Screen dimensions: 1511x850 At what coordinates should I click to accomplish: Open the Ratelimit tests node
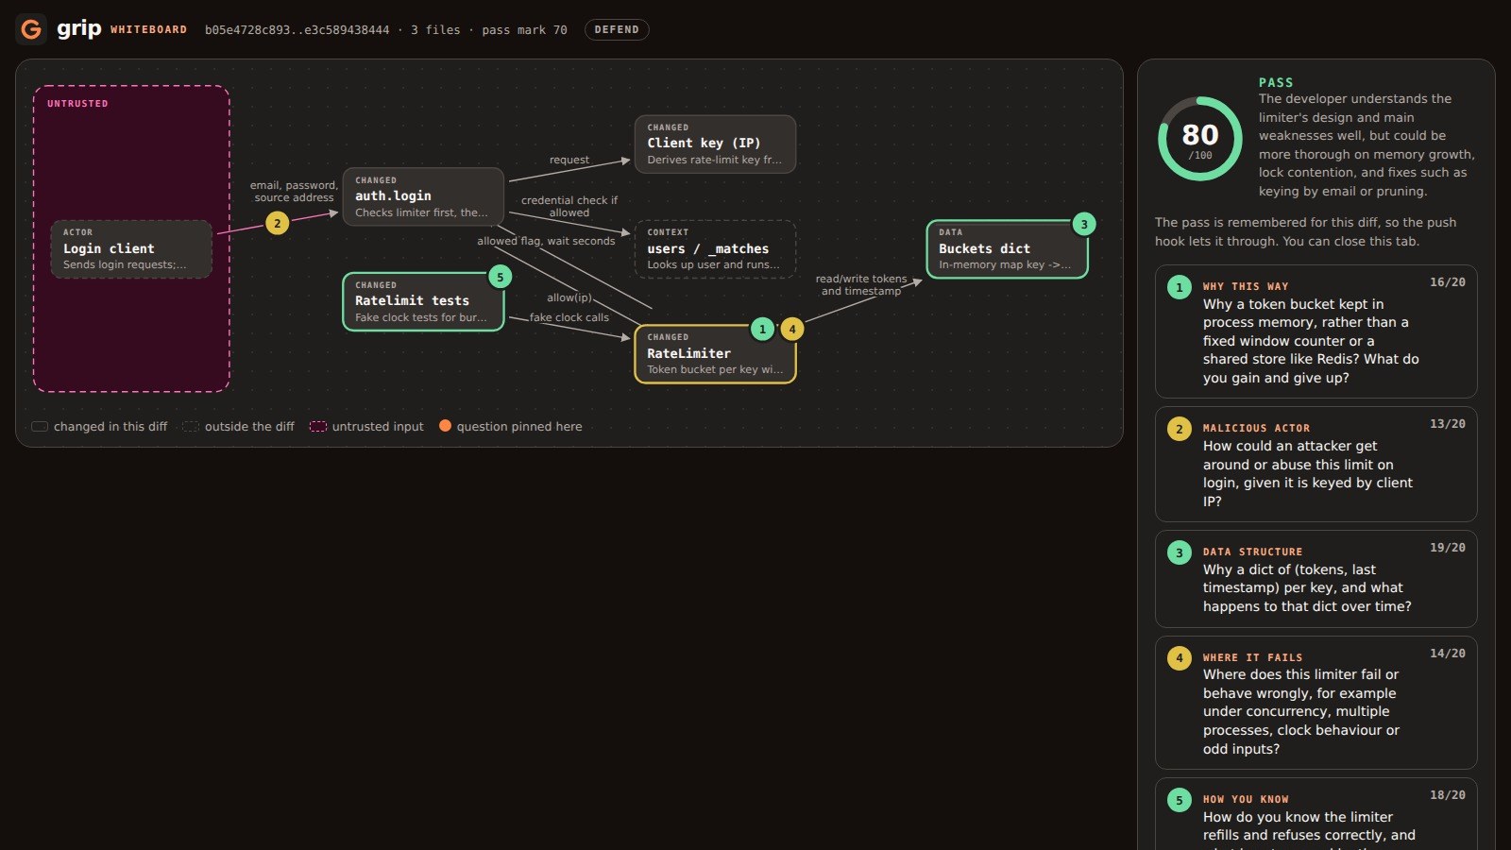tap(423, 302)
